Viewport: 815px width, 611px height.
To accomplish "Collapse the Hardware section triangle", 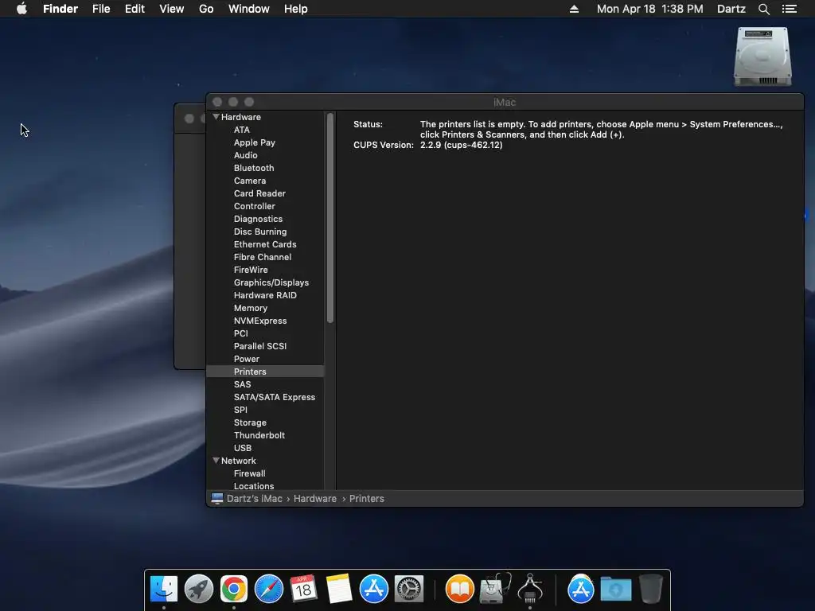I will coord(216,117).
